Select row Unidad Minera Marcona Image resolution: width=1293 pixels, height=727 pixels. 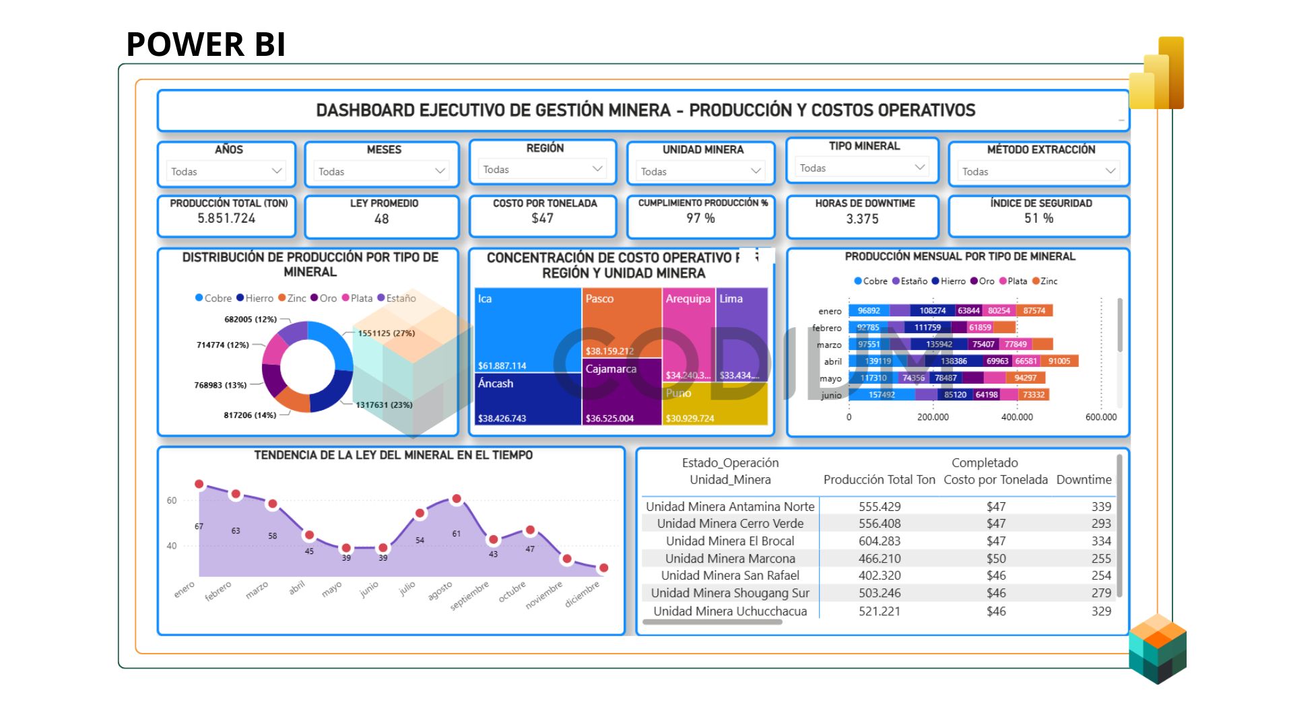pyautogui.click(x=878, y=559)
